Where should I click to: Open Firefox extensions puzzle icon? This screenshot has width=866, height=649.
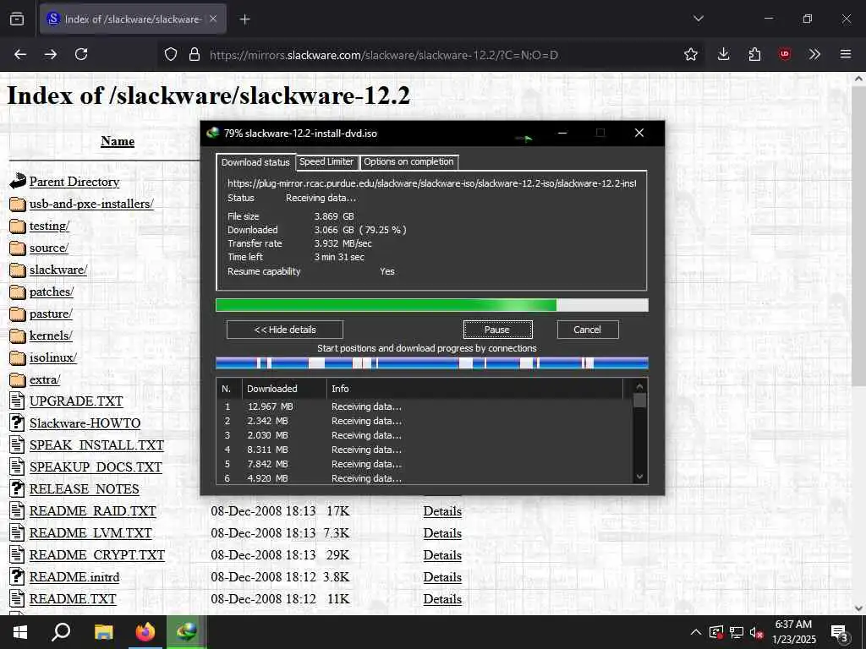pos(754,55)
